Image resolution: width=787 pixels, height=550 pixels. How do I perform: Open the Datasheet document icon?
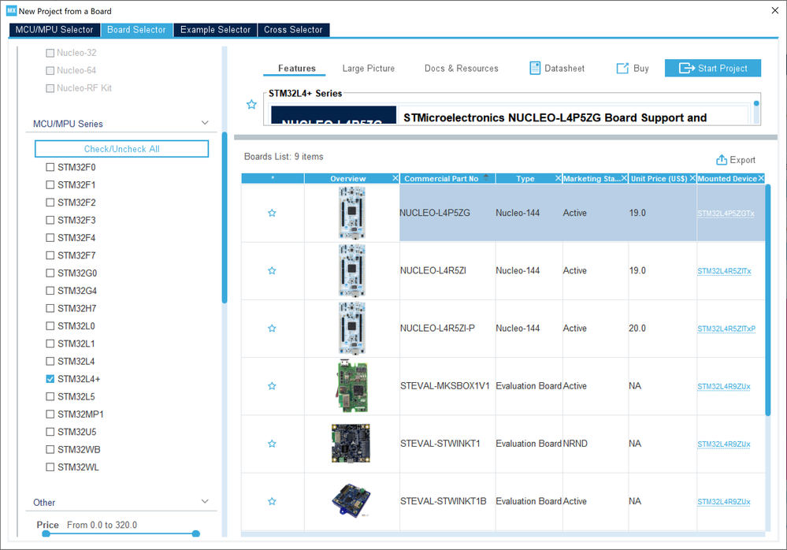click(x=535, y=69)
